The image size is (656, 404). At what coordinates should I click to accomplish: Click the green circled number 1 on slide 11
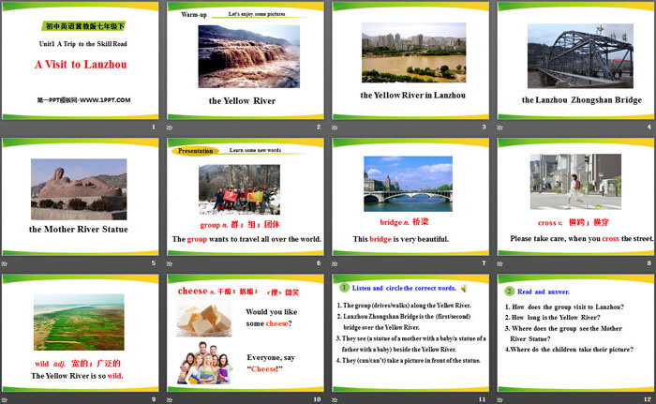coord(344,288)
